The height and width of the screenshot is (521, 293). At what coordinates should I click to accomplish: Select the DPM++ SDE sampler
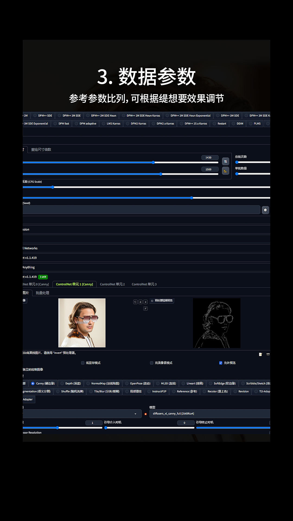click(43, 116)
